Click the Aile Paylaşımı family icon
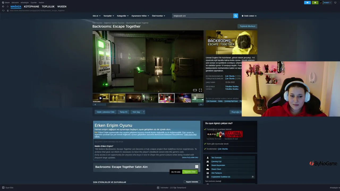Viewport: 340px width, 191px height. coord(208,173)
